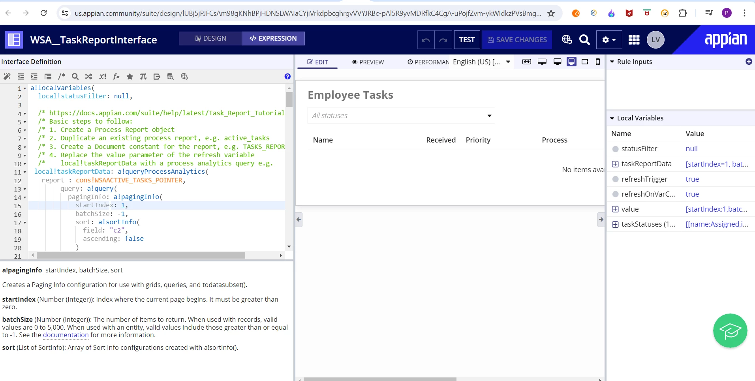
Task: Click the magic wand format expression icon
Action: pyautogui.click(x=7, y=77)
